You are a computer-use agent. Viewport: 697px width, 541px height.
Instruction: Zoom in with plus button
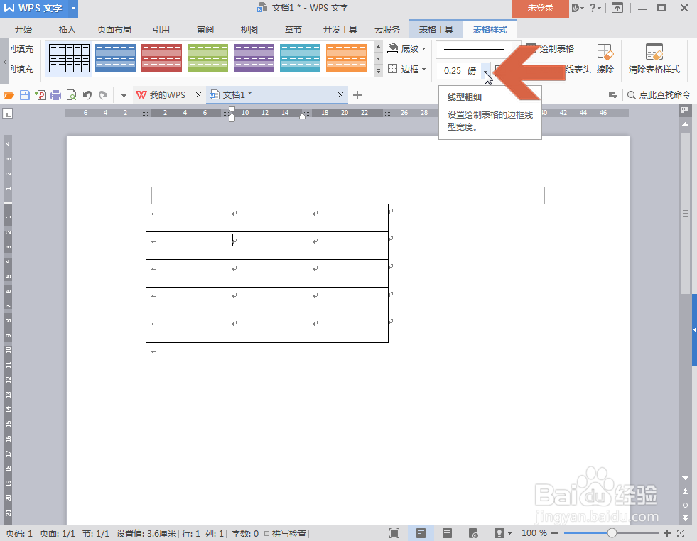pos(666,533)
